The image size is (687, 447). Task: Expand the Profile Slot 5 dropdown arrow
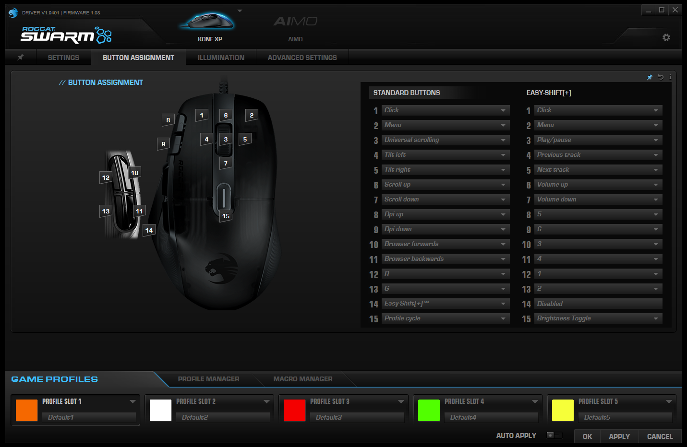[668, 401]
